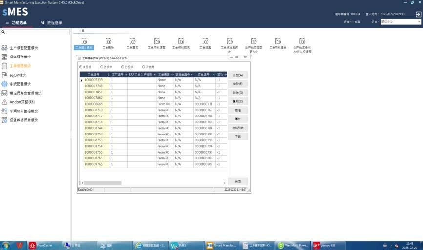
Task: Select the 签核中 radio button
Action: pyautogui.click(x=102, y=67)
